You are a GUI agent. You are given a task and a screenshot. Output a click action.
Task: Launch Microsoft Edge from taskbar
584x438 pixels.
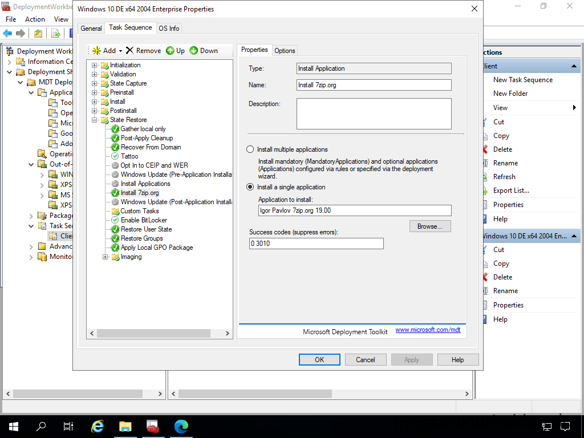(x=181, y=426)
